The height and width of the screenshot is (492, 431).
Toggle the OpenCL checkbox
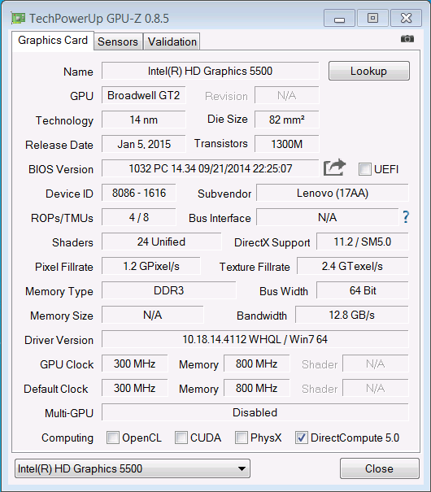point(113,438)
